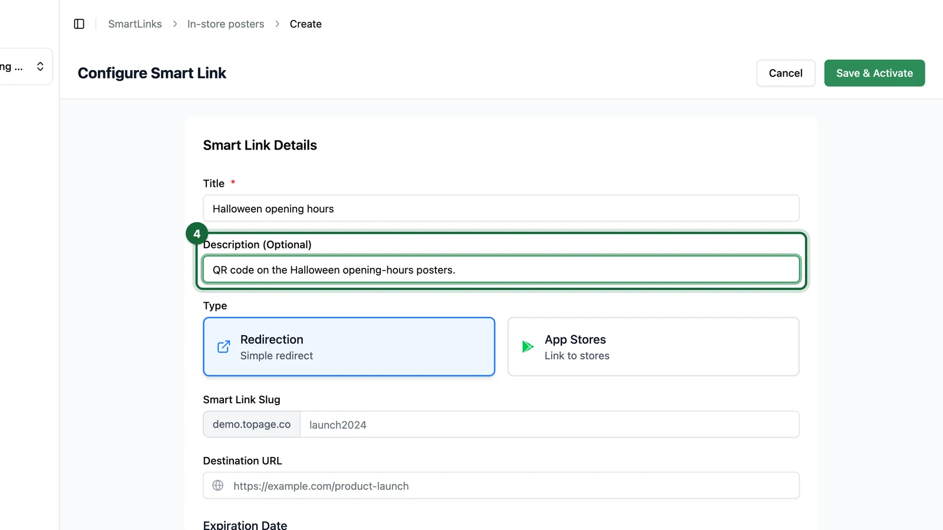Click the Type label
Image resolution: width=943 pixels, height=530 pixels.
[215, 306]
